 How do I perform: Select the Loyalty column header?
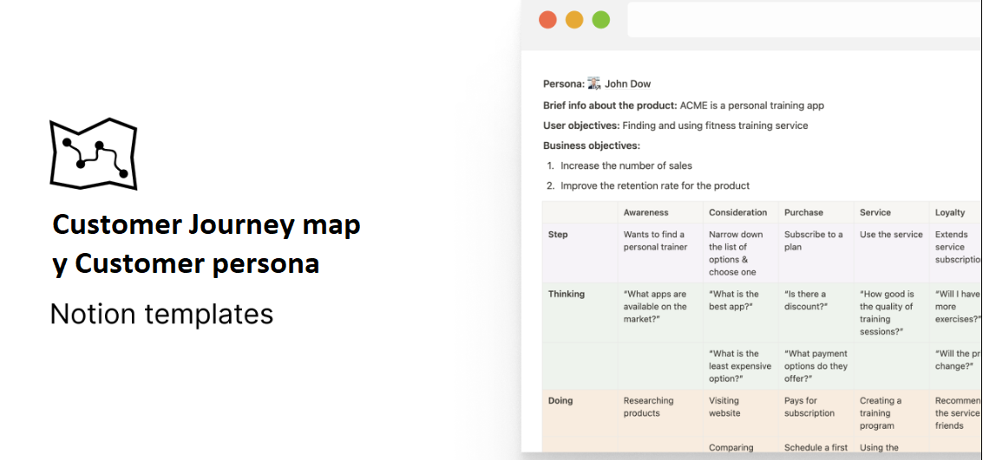(x=950, y=212)
